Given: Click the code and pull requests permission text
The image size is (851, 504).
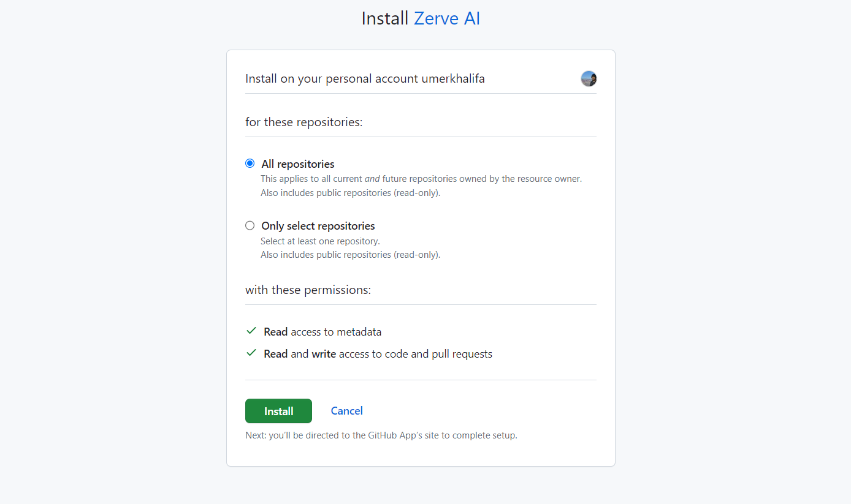Looking at the screenshot, I should [378, 354].
